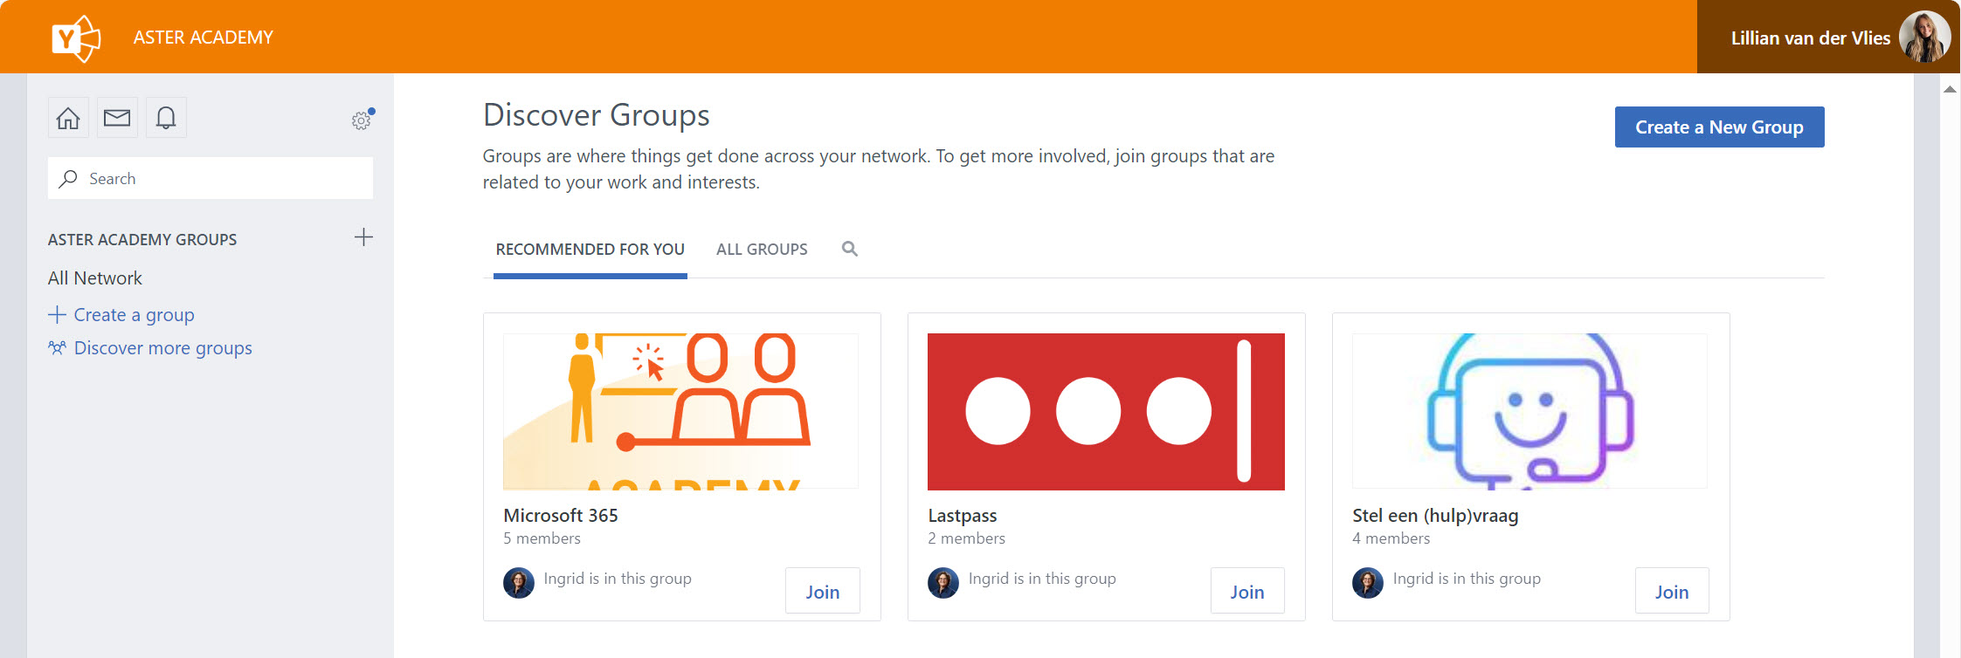The width and height of the screenshot is (1961, 658).
Task: Click the Yammer logo in header
Action: click(x=76, y=38)
